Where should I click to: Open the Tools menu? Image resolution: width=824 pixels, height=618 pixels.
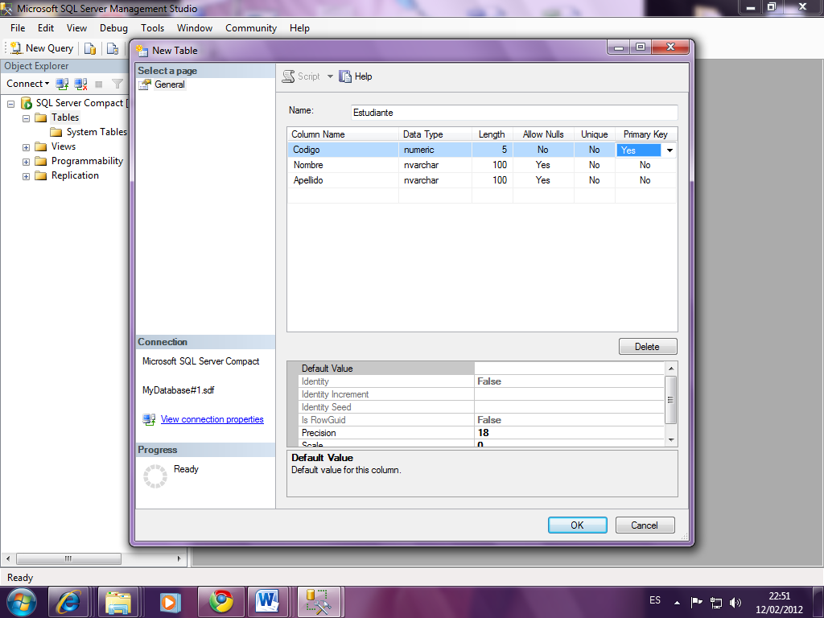[152, 28]
